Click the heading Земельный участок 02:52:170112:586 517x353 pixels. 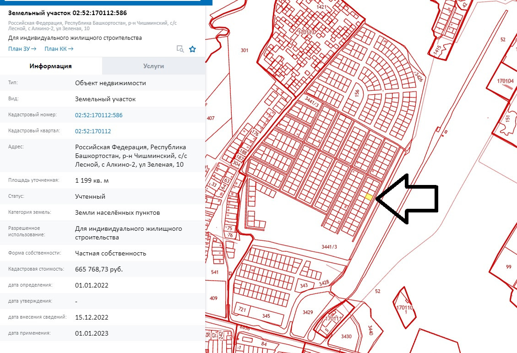point(68,13)
